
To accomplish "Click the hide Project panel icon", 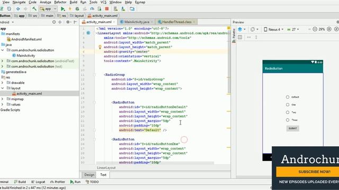I will (75, 22).
